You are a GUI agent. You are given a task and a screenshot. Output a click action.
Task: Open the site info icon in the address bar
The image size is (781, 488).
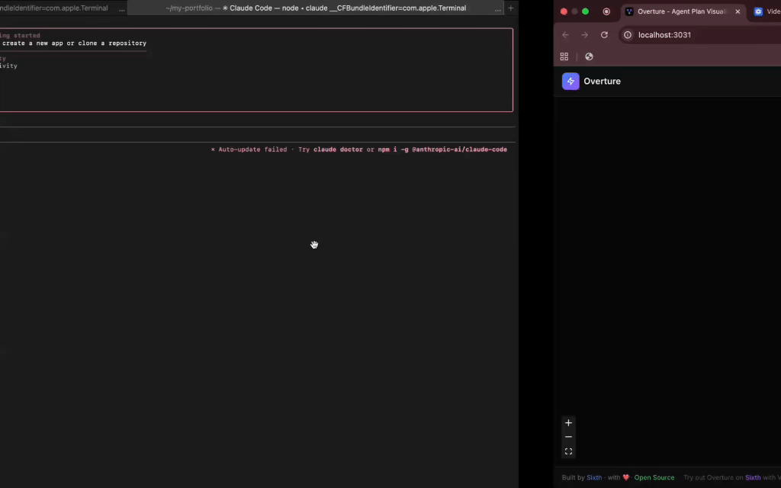tap(626, 34)
